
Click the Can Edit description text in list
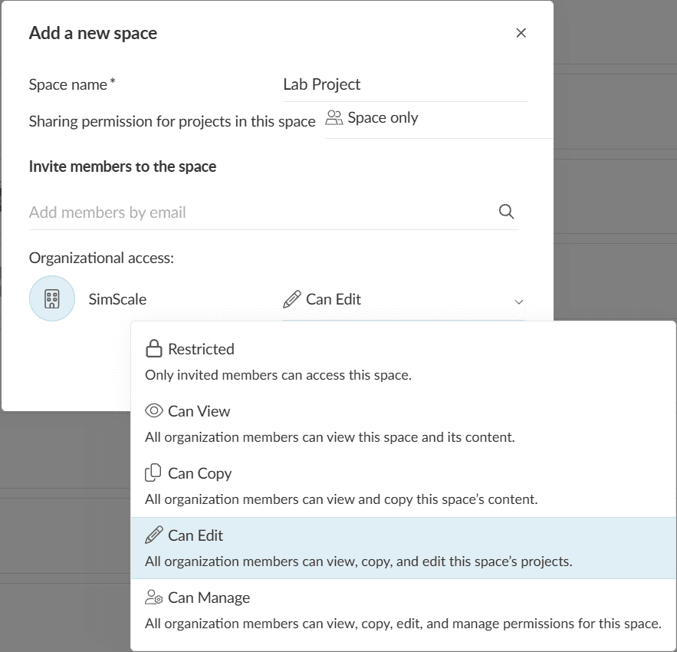pos(358,561)
